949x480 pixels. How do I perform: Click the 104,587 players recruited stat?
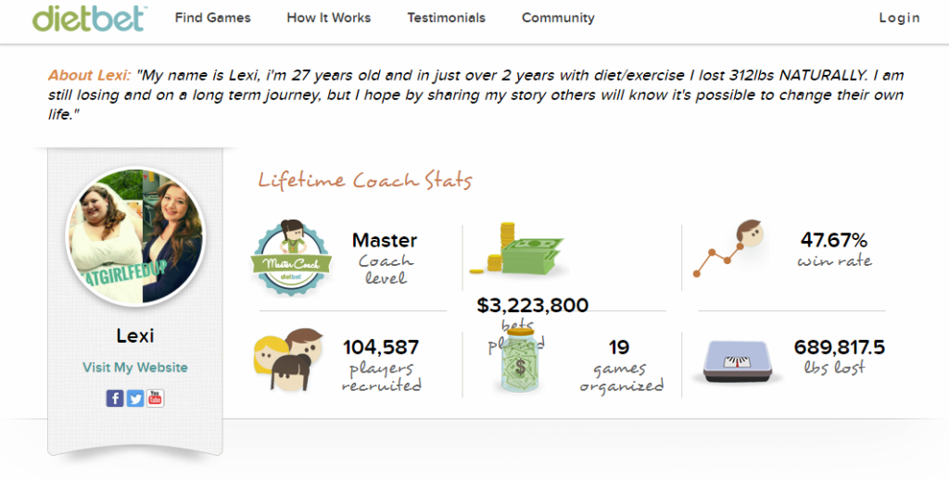tap(381, 348)
